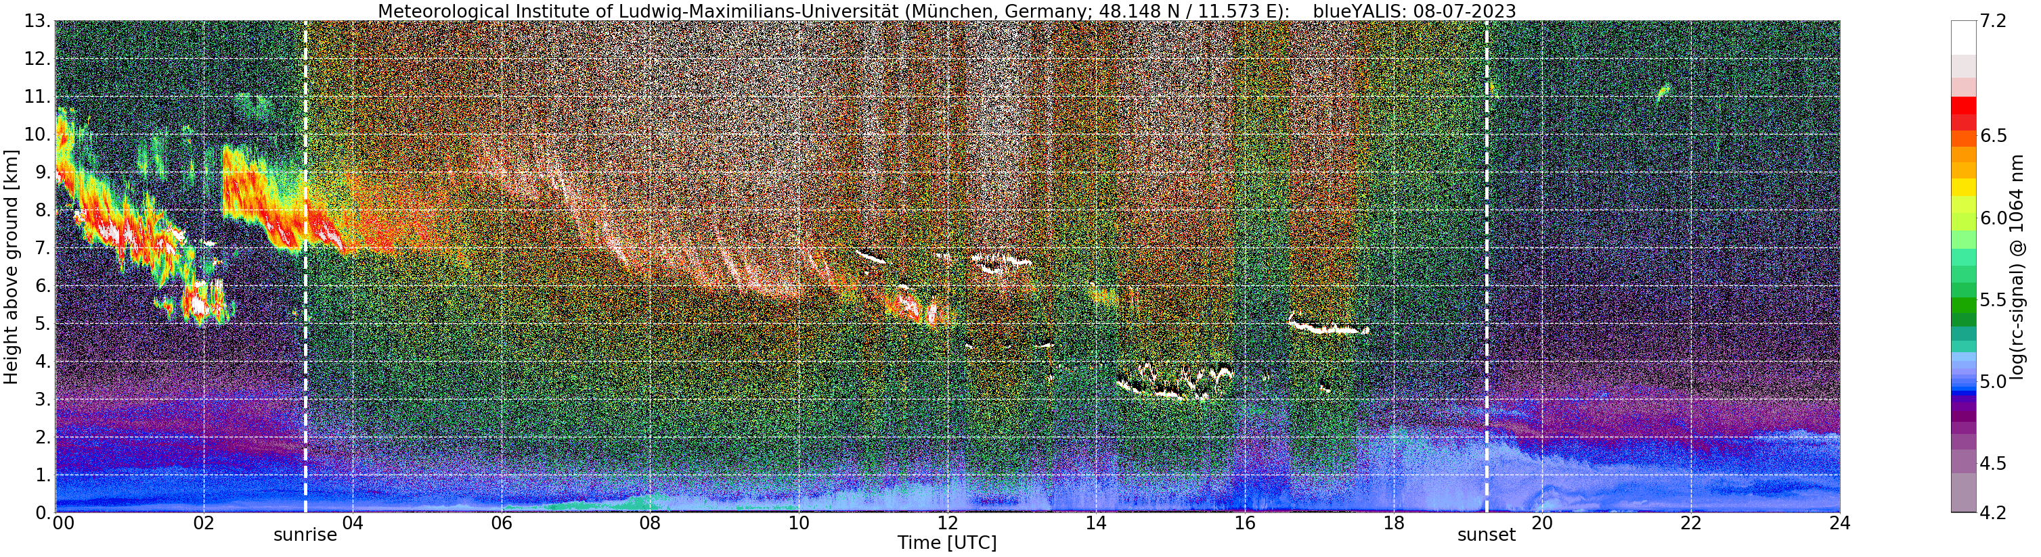The image size is (2041, 557).
Task: Click the y-axis tick label '11.'
Action: (x=38, y=97)
